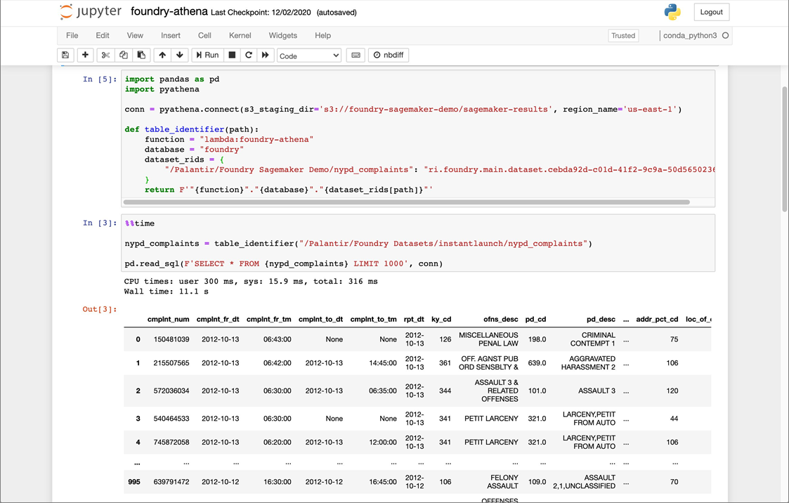The width and height of the screenshot is (789, 503).
Task: Click complaint number 745872058
Action: (171, 442)
